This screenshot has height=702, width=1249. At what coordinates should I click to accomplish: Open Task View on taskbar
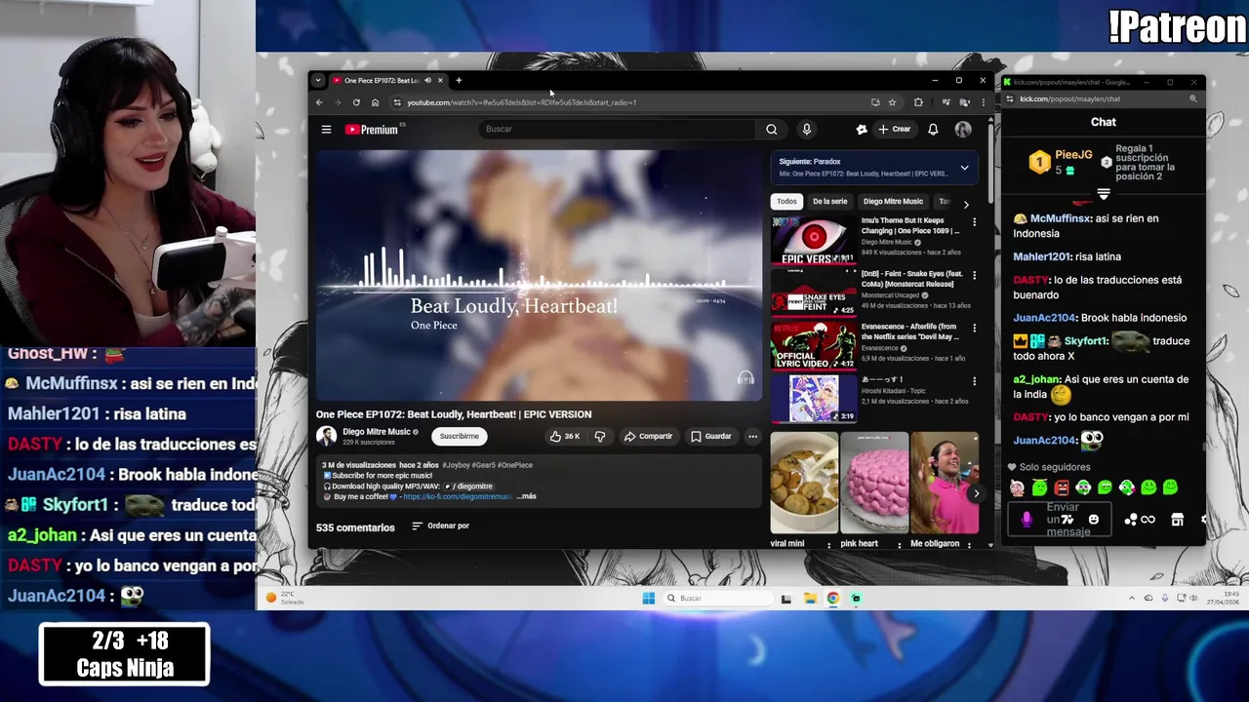pos(786,598)
